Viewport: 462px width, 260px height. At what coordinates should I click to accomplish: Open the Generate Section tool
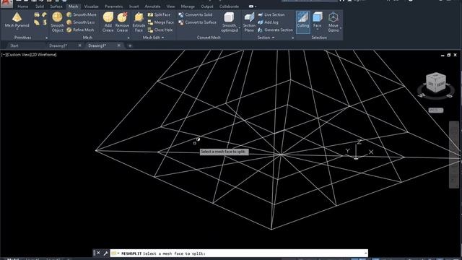(275, 30)
